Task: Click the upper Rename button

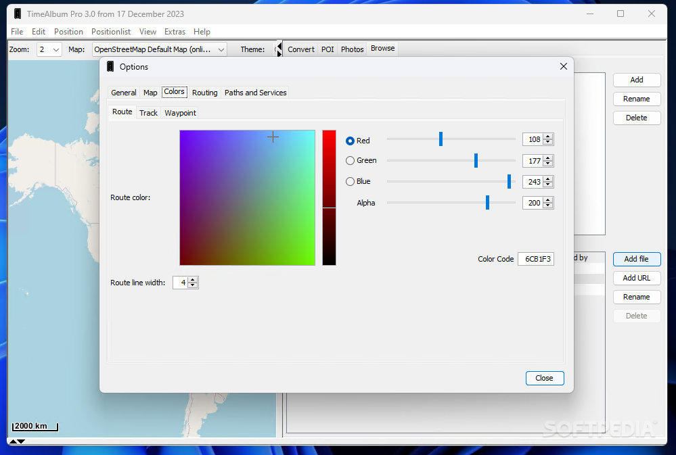Action: tap(637, 99)
